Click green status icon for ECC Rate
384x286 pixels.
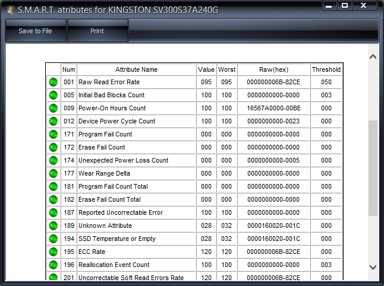(x=53, y=252)
